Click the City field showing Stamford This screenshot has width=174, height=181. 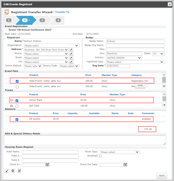(124, 54)
